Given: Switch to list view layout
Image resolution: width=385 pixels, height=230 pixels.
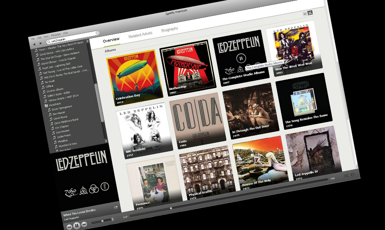Looking at the screenshot, I should pyautogui.click(x=305, y=13).
